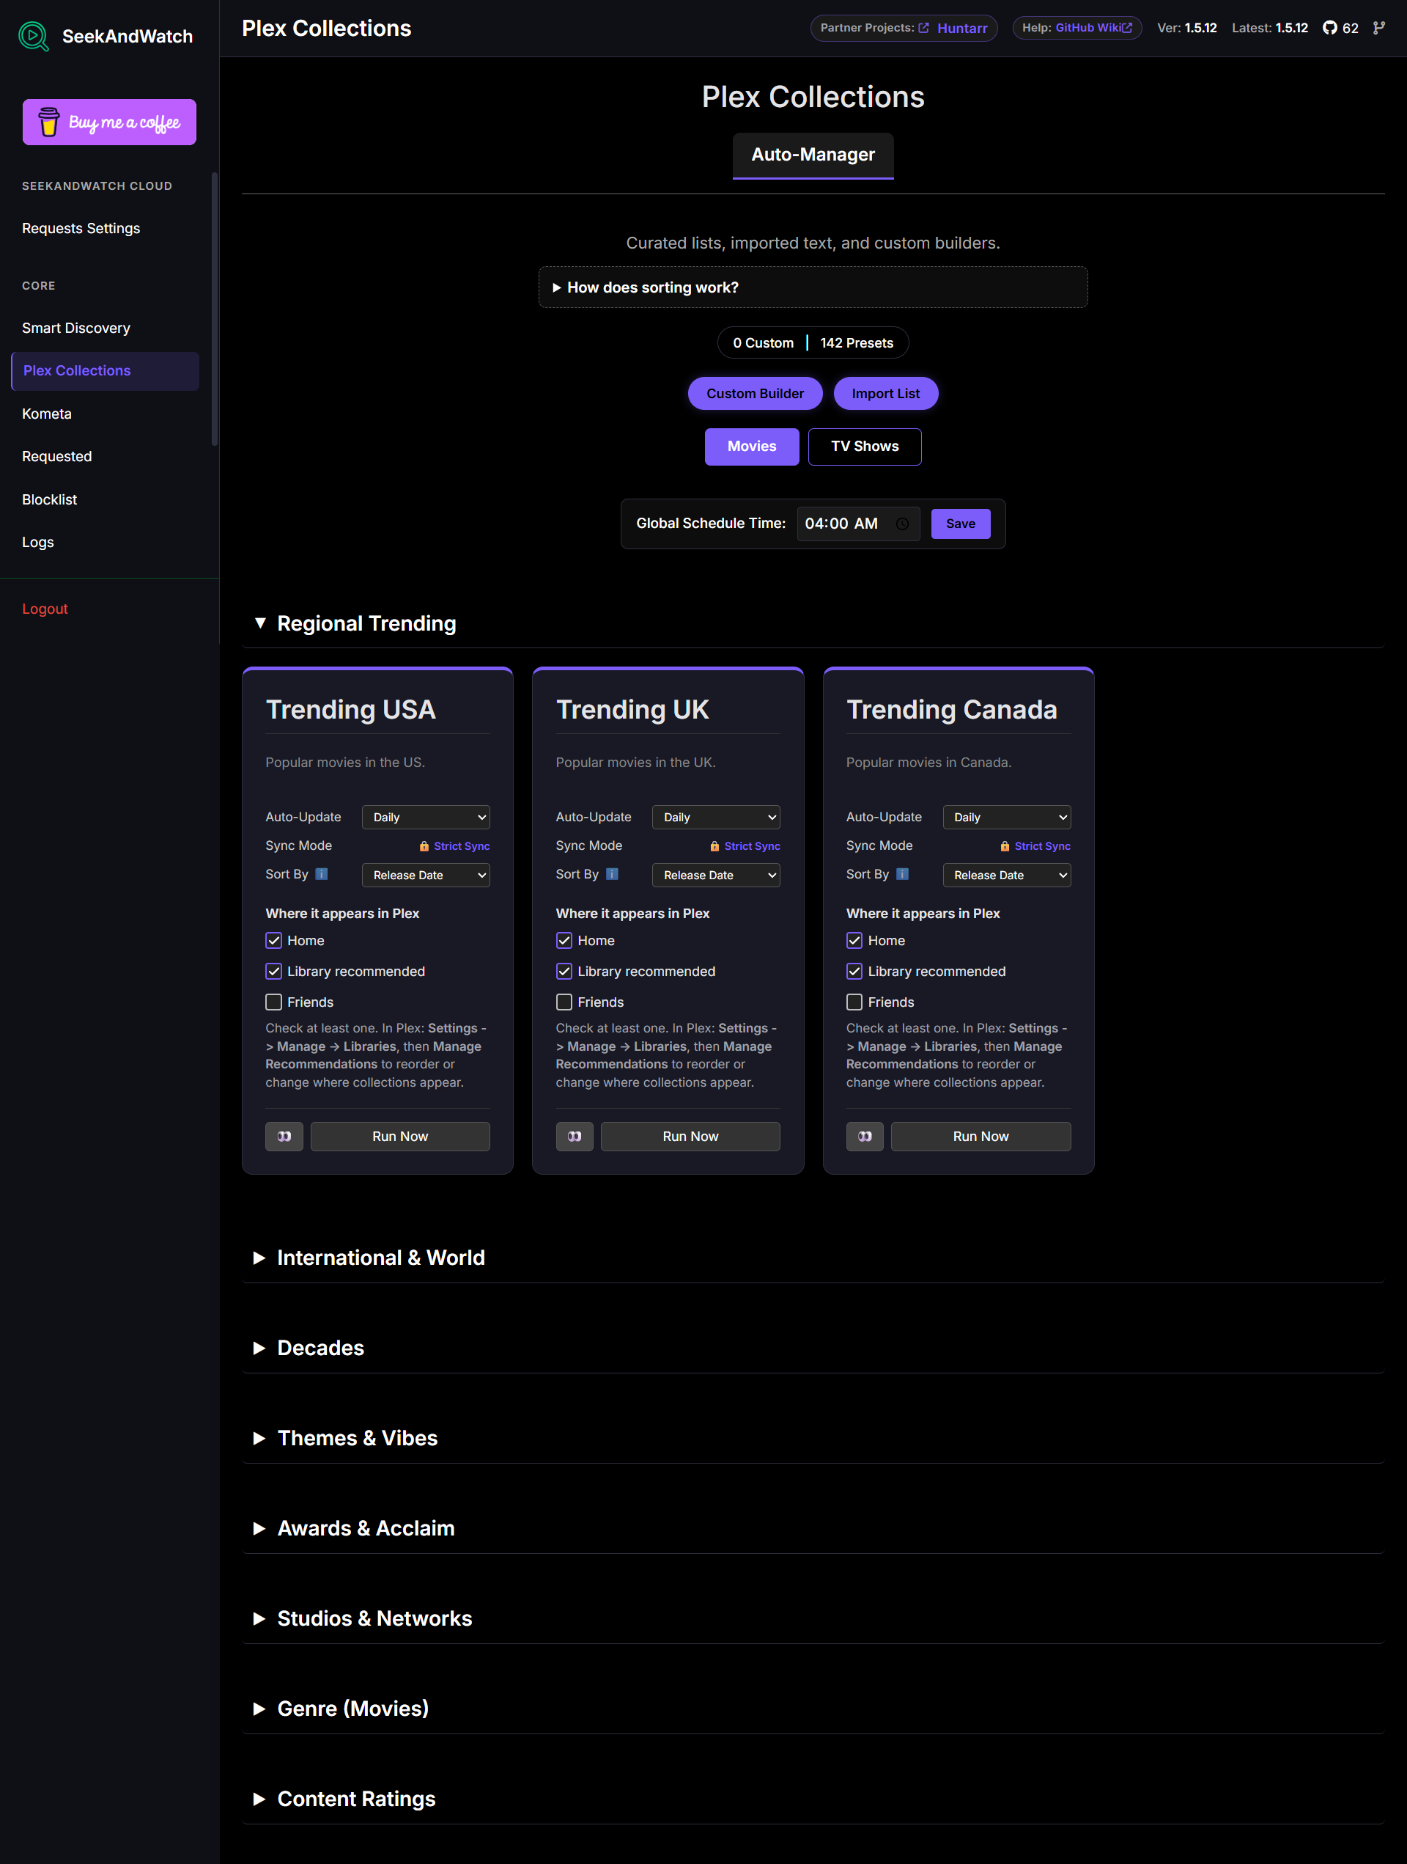The height and width of the screenshot is (1864, 1407).
Task: Switch to TV Shows tab
Action: (865, 447)
